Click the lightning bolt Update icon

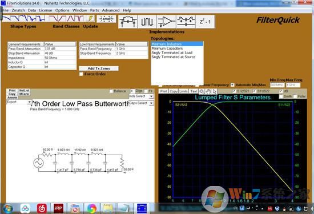91,18
